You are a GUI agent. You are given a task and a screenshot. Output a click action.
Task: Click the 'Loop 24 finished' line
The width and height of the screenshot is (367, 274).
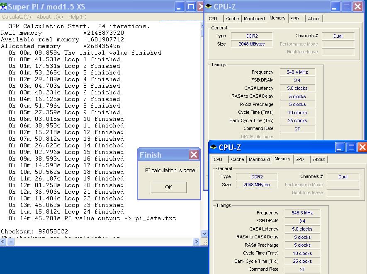[x=66, y=212]
